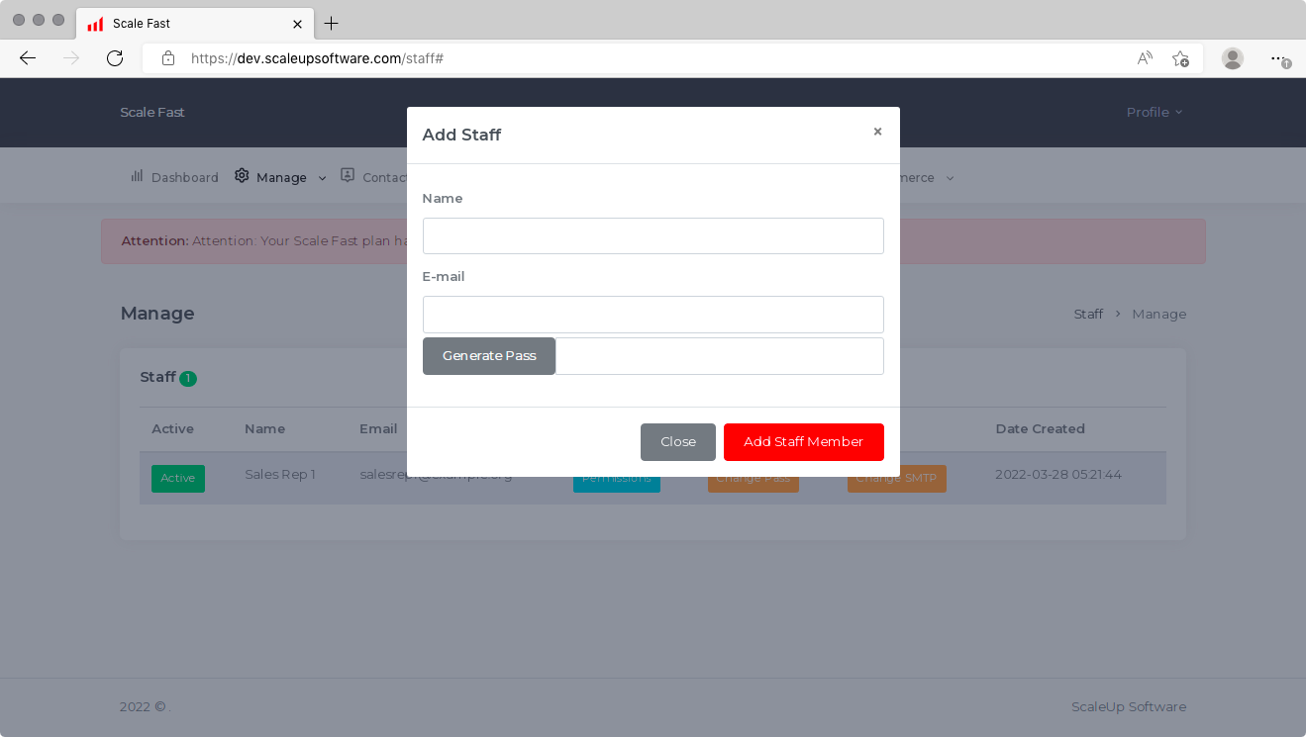Add page to favorites star icon
The height and width of the screenshot is (737, 1306).
point(1180,58)
